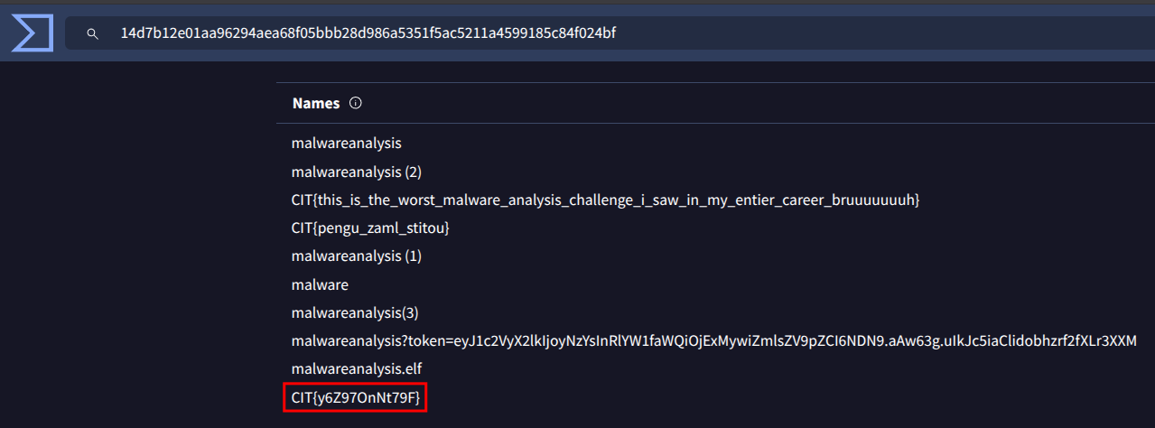Place cursor at end of searched hash
Screen dimensions: 1155x428
(617, 34)
